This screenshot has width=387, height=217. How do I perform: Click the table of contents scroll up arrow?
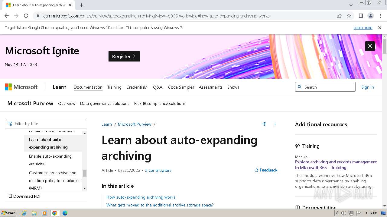pyautogui.click(x=85, y=133)
